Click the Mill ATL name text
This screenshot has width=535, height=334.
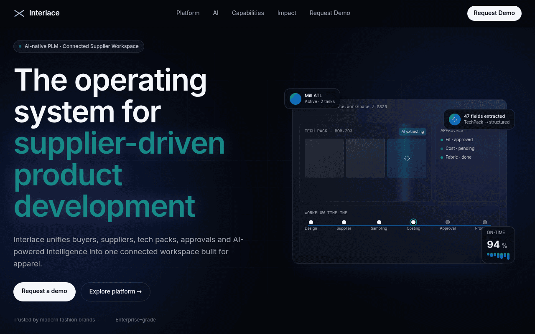[313, 96]
